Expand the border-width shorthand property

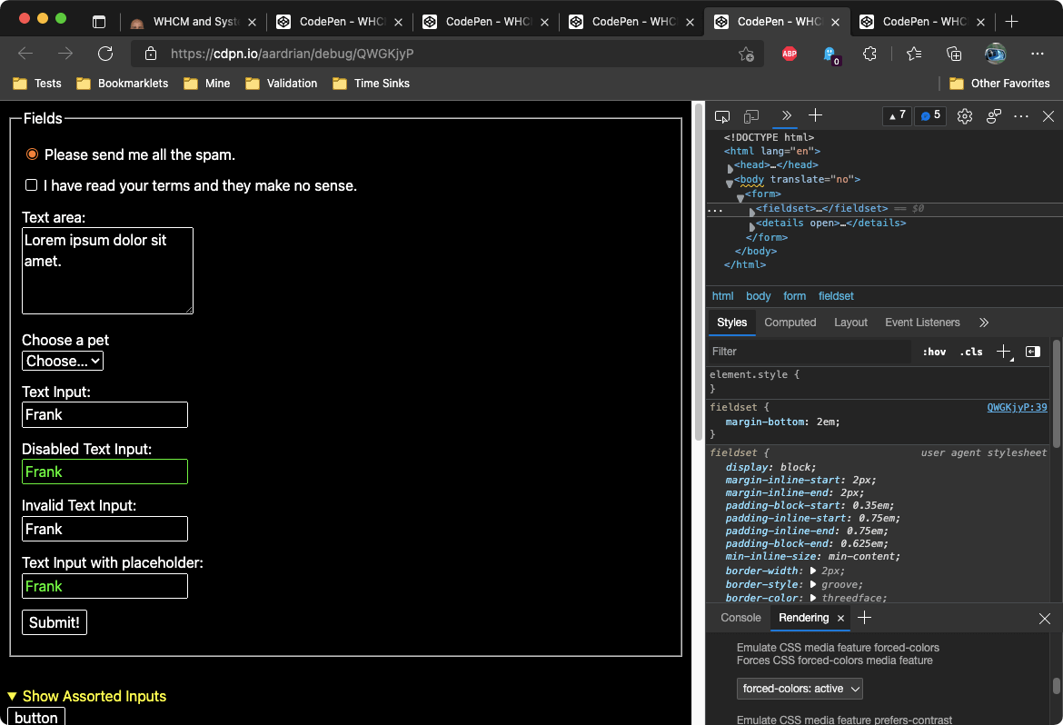[x=813, y=571]
